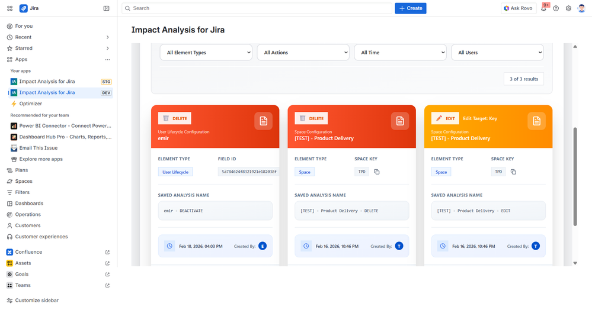Expand the Starred chevron
592x310 pixels.
[x=108, y=49]
